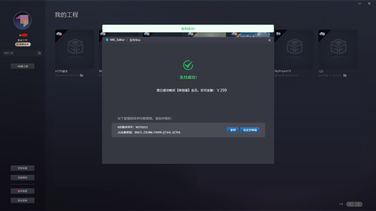Click the magnifier search icon in the sidebar
Screen dimensions: 376x211
point(39,53)
